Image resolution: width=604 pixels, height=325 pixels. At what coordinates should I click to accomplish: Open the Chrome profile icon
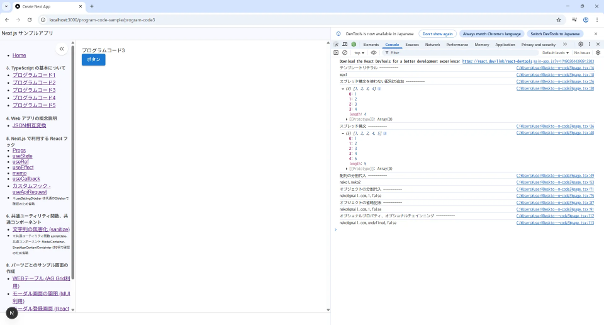tap(586, 20)
